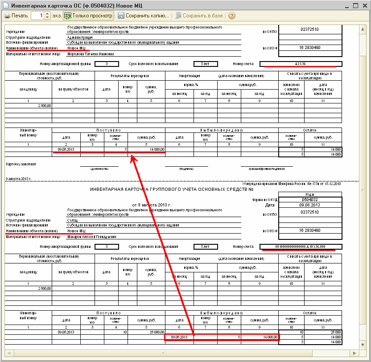Viewport: 371px width, 362px height.
Task: Click Утверждена приказом Минфина России text
Action: (292, 184)
